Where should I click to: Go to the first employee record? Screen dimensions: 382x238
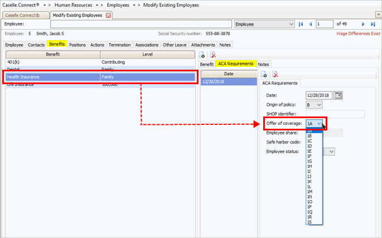click(301, 25)
